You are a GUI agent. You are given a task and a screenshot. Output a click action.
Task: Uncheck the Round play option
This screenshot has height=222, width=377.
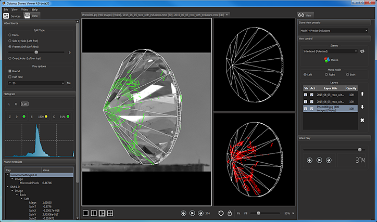pyautogui.click(x=10, y=71)
